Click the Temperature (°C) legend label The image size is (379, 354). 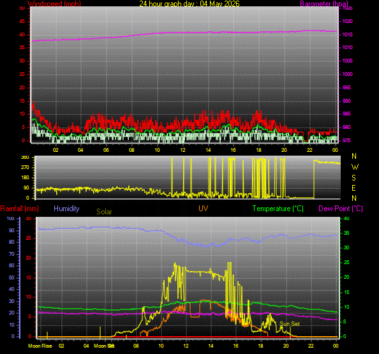click(278, 209)
